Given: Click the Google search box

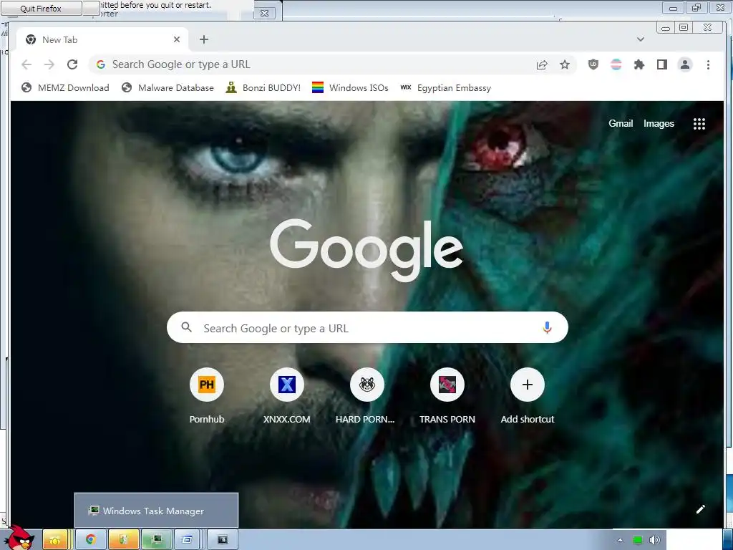Looking at the screenshot, I should [x=367, y=327].
